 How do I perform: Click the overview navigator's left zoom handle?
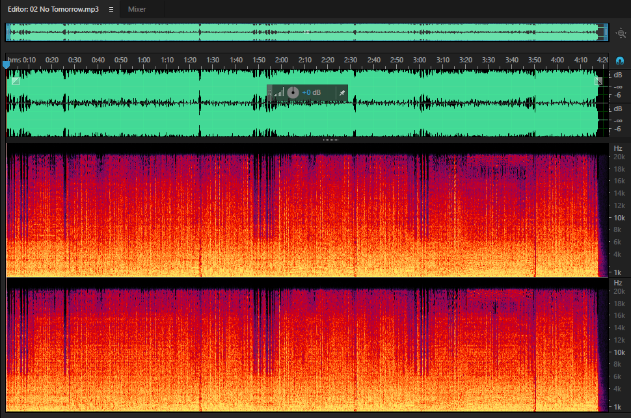point(8,33)
